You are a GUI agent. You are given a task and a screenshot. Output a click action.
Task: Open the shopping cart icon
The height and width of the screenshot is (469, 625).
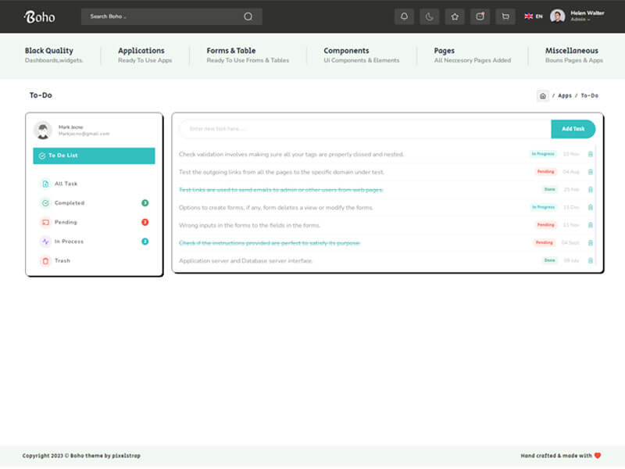click(505, 16)
